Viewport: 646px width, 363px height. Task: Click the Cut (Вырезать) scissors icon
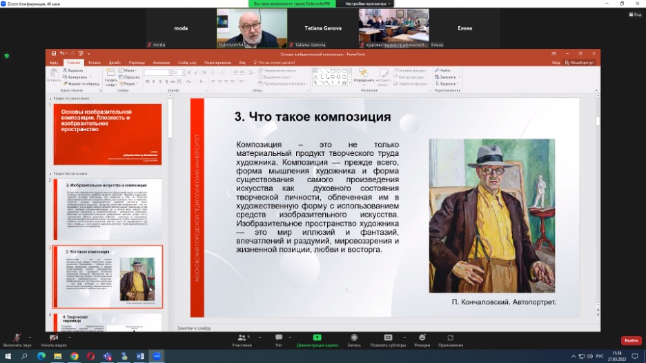66,70
